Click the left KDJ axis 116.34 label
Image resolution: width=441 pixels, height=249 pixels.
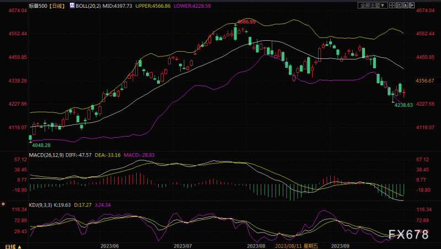[x=19, y=210]
